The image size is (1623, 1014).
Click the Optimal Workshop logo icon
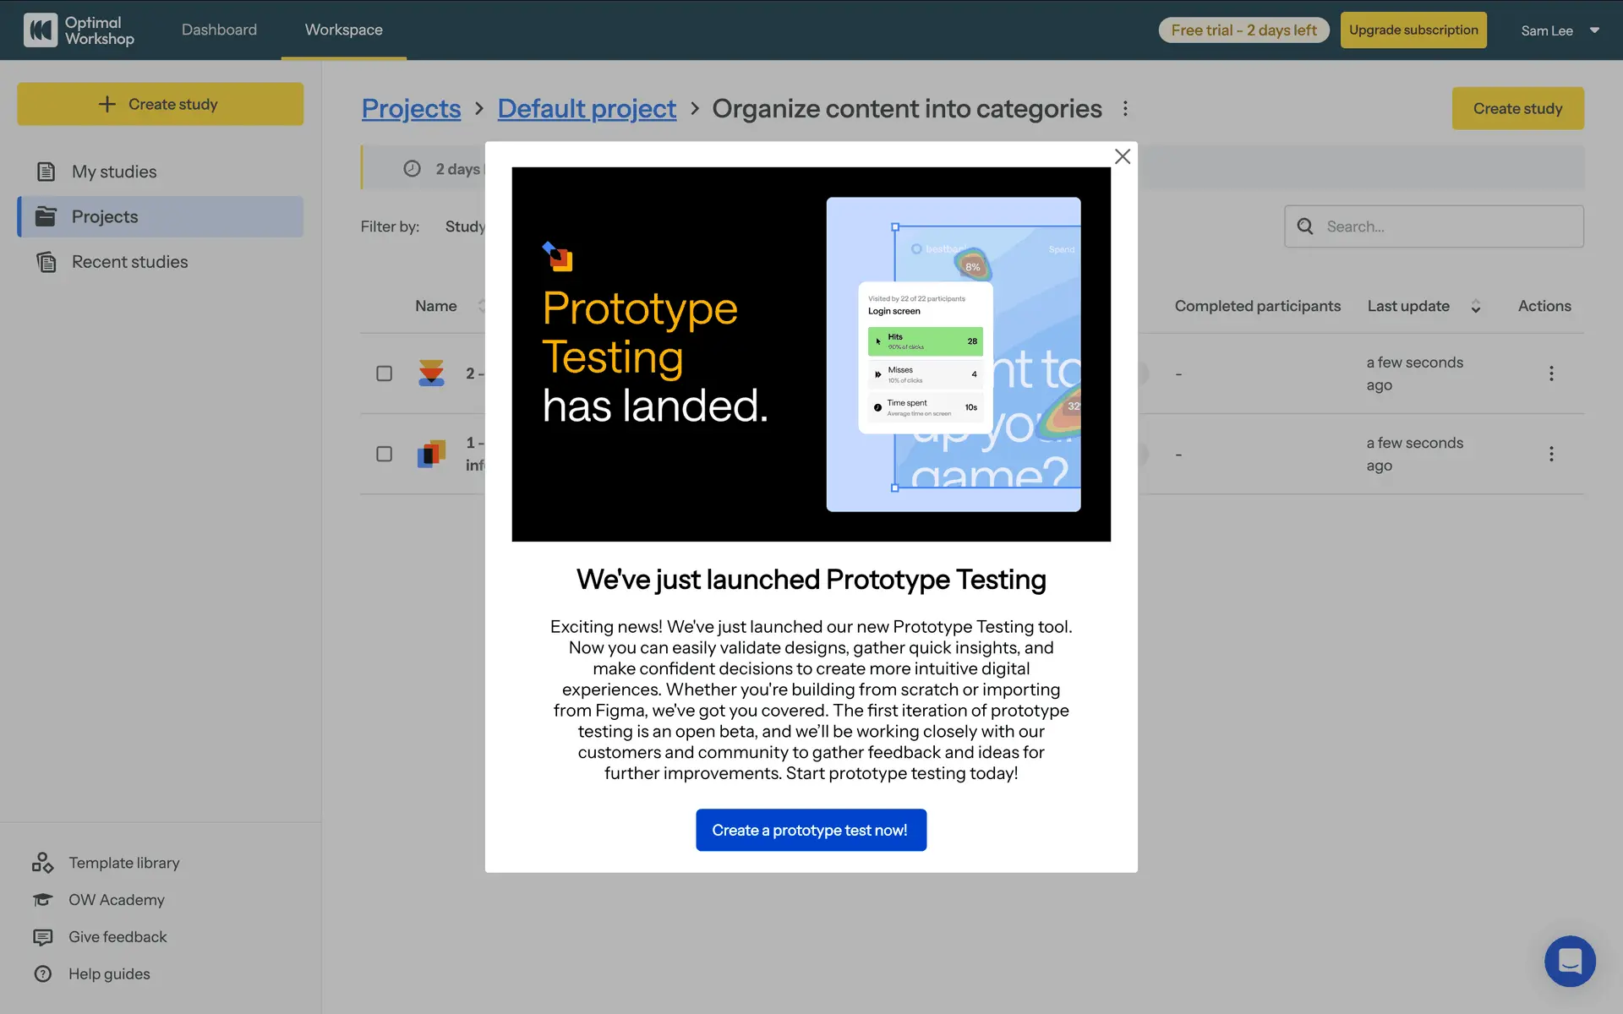click(40, 30)
